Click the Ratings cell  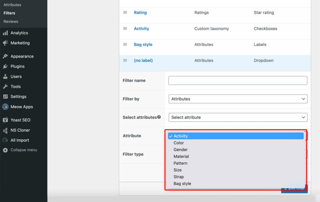point(201,12)
